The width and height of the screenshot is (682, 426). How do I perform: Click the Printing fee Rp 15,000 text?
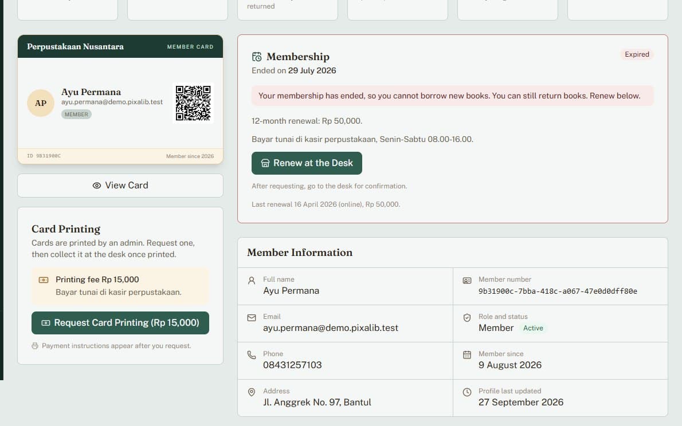click(x=97, y=279)
